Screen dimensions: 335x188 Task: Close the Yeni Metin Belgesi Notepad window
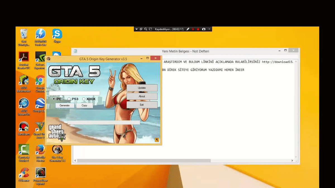[x=293, y=50]
